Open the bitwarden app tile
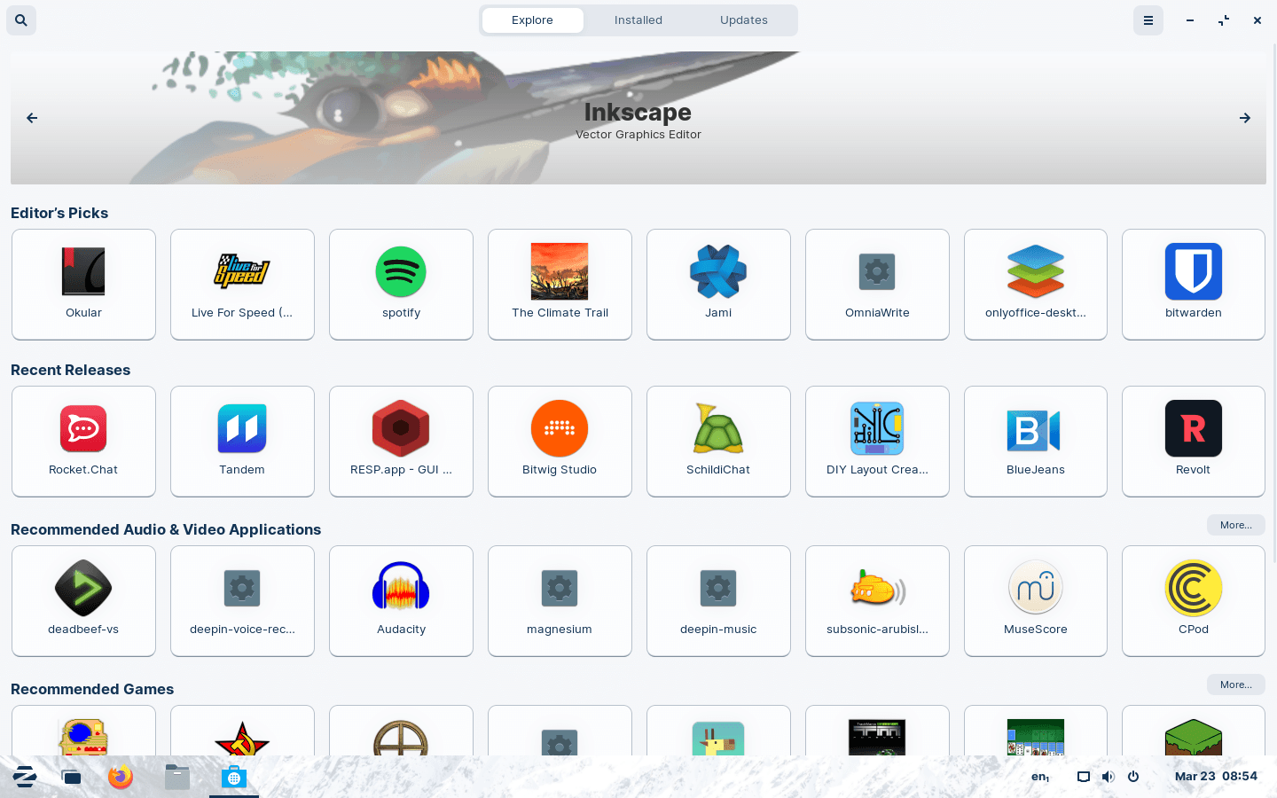Screen dimensions: 1277x798 1194,285
